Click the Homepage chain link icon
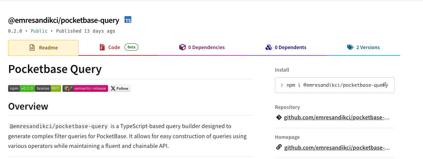Screen dimensions: 423x159 [x=279, y=147]
